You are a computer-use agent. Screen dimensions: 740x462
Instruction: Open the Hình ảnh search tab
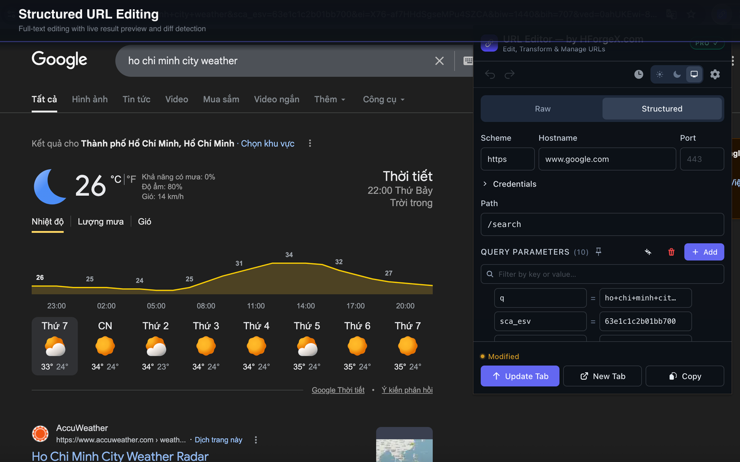point(90,99)
